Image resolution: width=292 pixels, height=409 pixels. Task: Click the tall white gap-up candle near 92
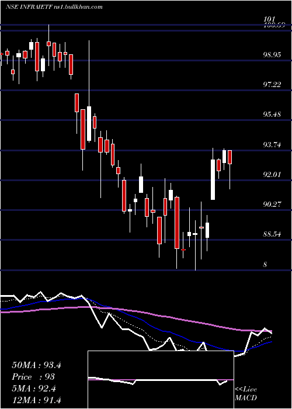pyautogui.click(x=213, y=179)
